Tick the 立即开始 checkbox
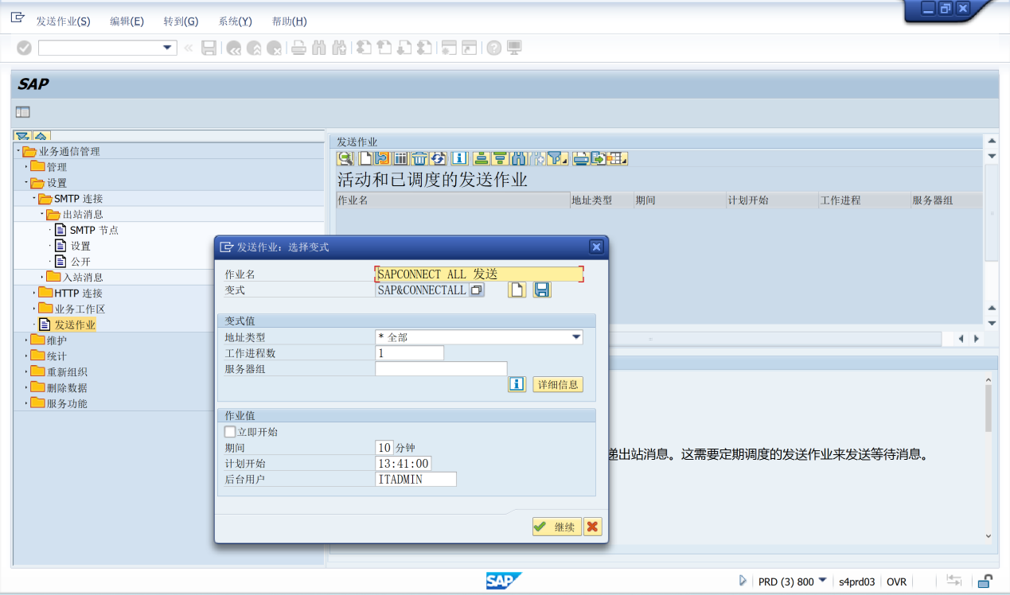Image resolution: width=1010 pixels, height=595 pixels. point(231,432)
